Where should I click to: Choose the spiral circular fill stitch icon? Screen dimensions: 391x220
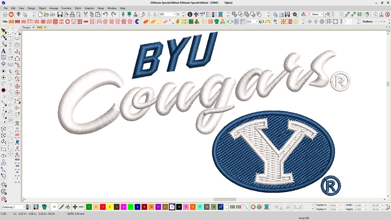click(105, 22)
